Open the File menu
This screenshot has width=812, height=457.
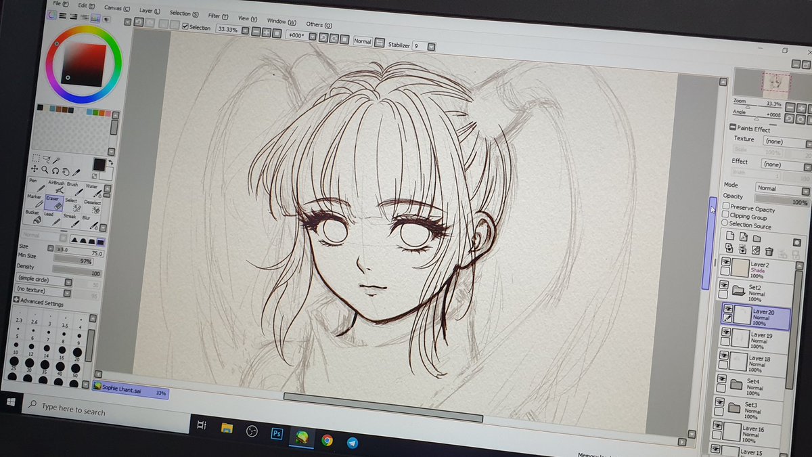[x=60, y=3]
